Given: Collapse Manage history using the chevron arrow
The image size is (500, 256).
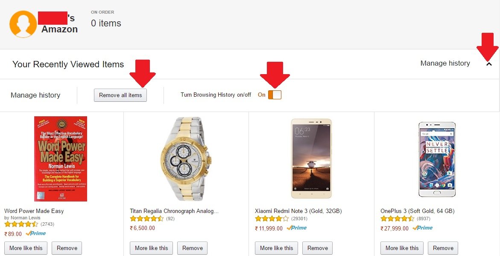Looking at the screenshot, I should (489, 64).
